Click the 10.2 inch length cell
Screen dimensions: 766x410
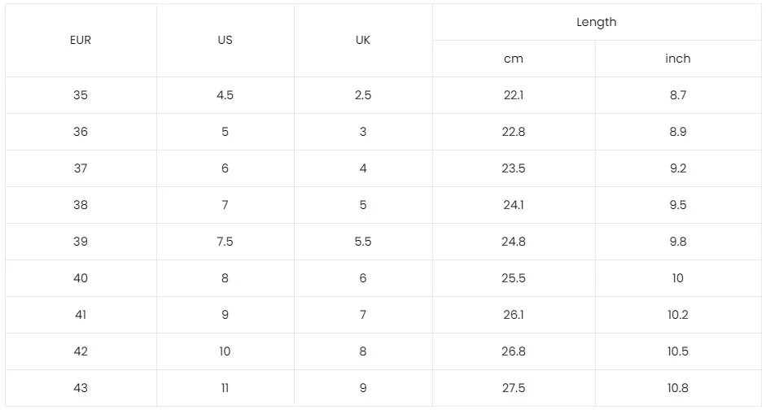point(677,315)
